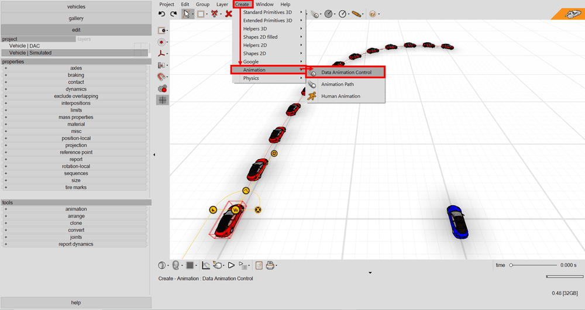585x310 pixels.
Task: Open the Window menu
Action: tap(264, 4)
